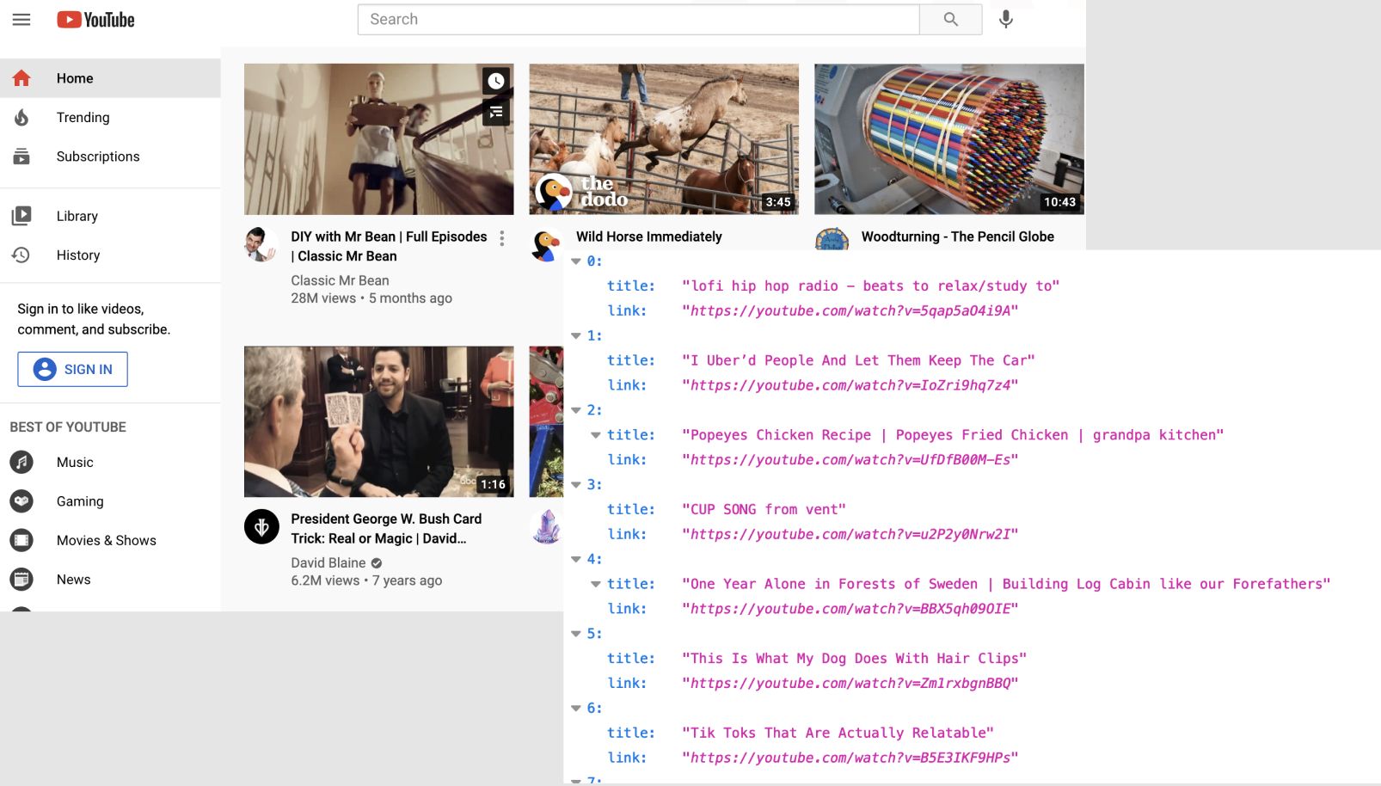Open the hamburger guide menu
The height and width of the screenshot is (786, 1381).
pos(21,20)
